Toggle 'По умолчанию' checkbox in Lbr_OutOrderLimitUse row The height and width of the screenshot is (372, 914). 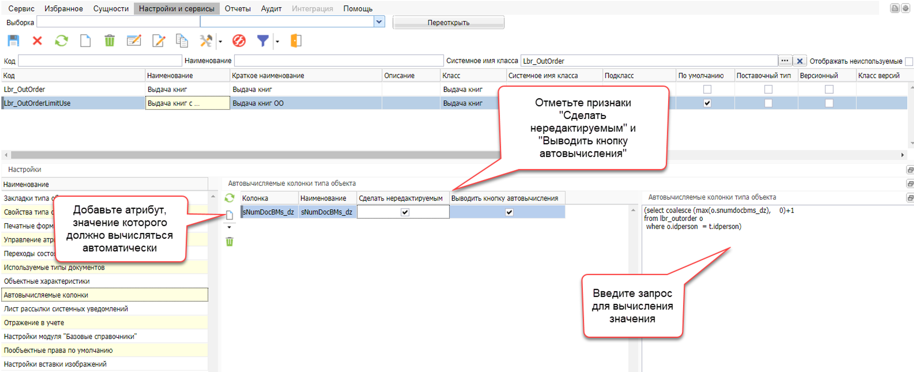pos(707,103)
